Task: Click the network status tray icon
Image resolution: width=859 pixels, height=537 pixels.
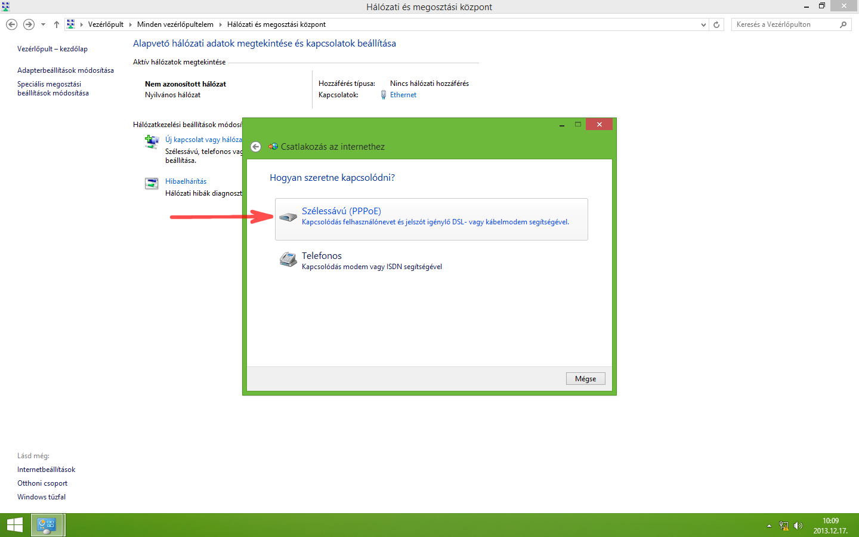Action: (x=783, y=526)
